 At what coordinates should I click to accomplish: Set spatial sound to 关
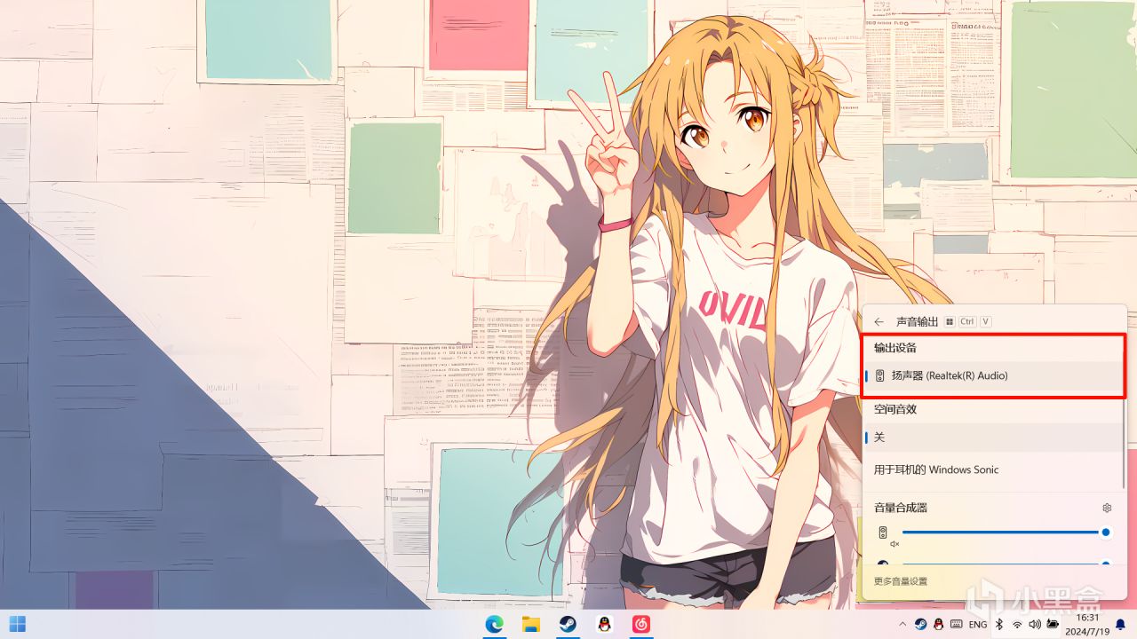pyautogui.click(x=994, y=438)
